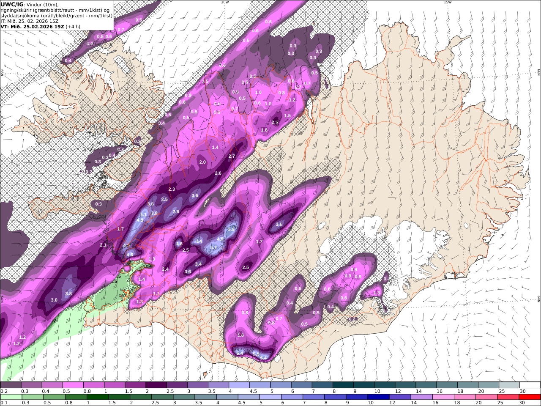541x406 pixels.
Task: Pick the bright red 30 rain swatch
Action: tap(529, 397)
